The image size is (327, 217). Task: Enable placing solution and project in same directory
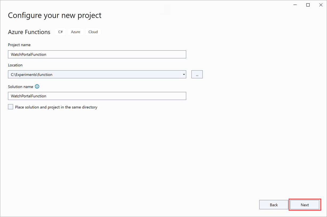11,107
